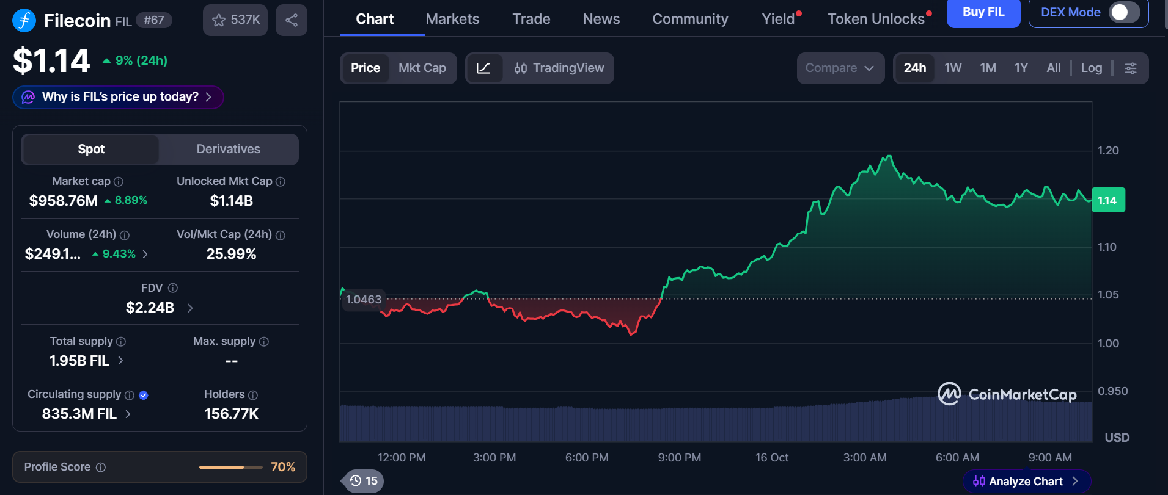Set chart range to 1W
The image size is (1168, 495).
coord(953,68)
